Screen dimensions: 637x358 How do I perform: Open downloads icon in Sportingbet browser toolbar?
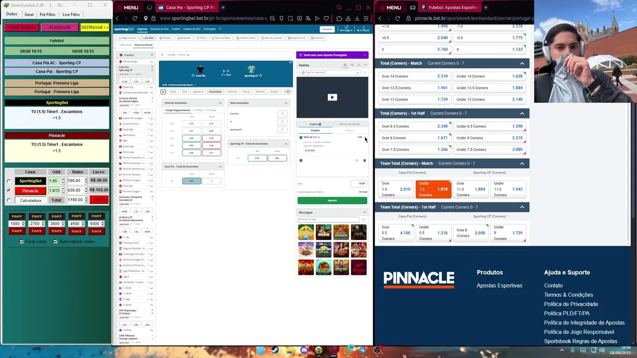357,18
